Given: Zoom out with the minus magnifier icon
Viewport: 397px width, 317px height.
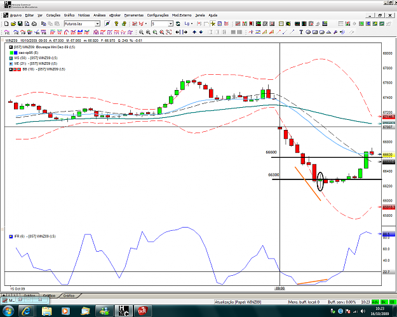Looking at the screenshot, I should (x=141, y=32).
